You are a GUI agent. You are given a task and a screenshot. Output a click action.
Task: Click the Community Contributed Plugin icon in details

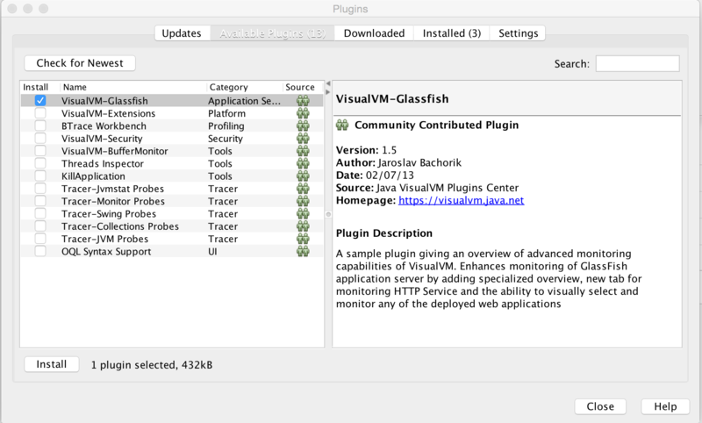click(x=342, y=125)
